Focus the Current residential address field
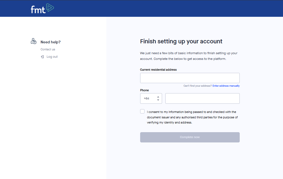Viewport: 283px width, 179px height. [x=190, y=78]
